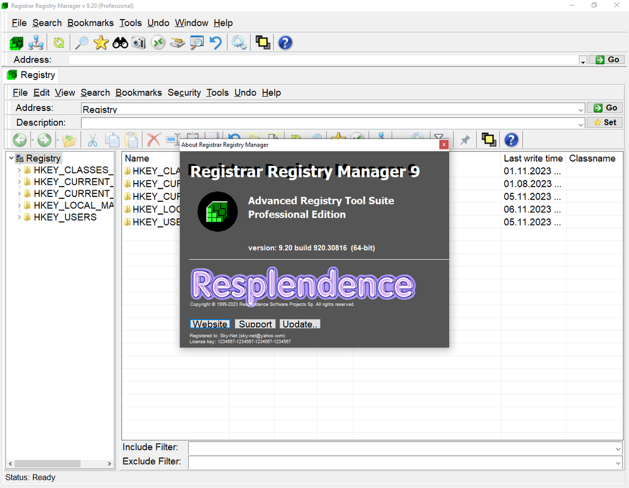Click the Website button in About dialog

tap(210, 324)
